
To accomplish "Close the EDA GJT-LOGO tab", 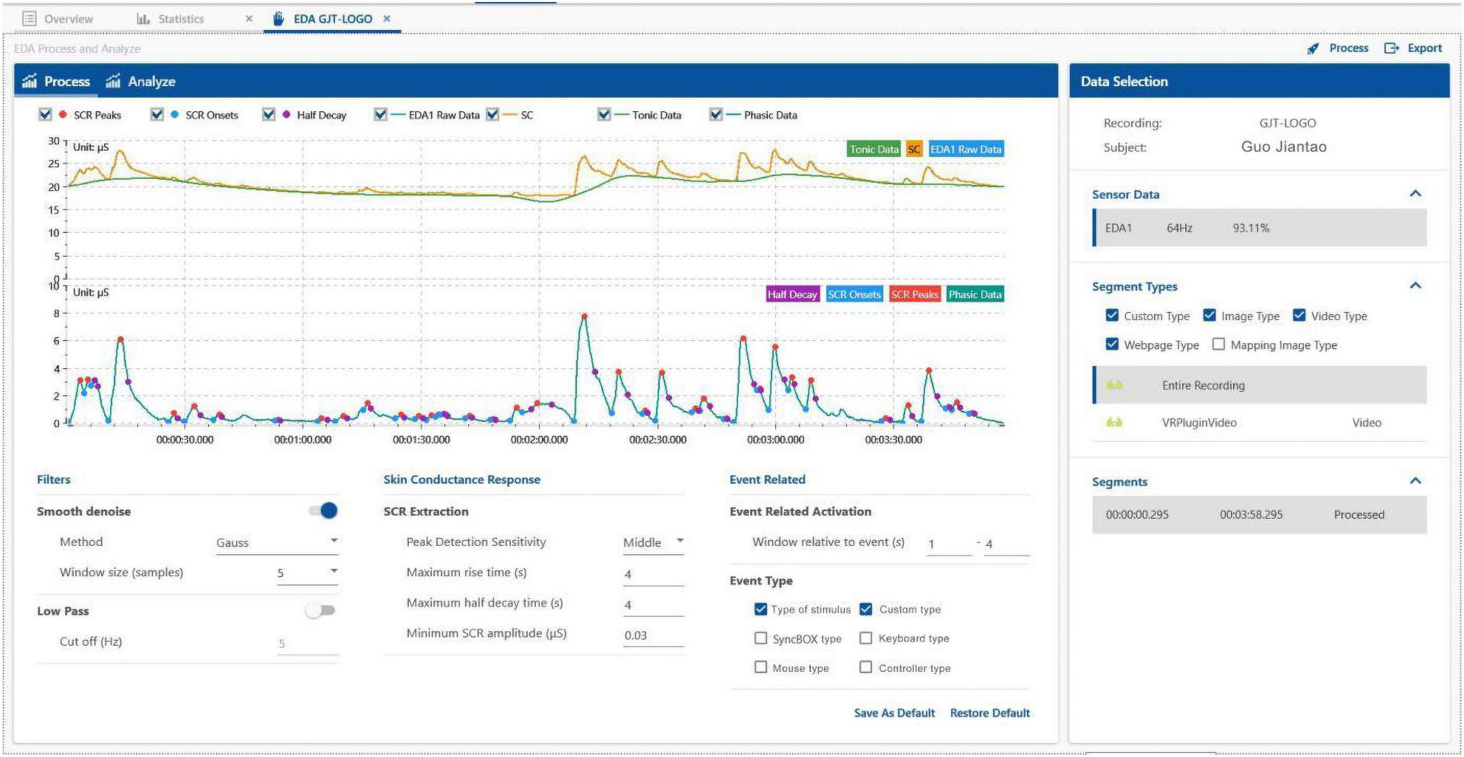I will (x=387, y=19).
